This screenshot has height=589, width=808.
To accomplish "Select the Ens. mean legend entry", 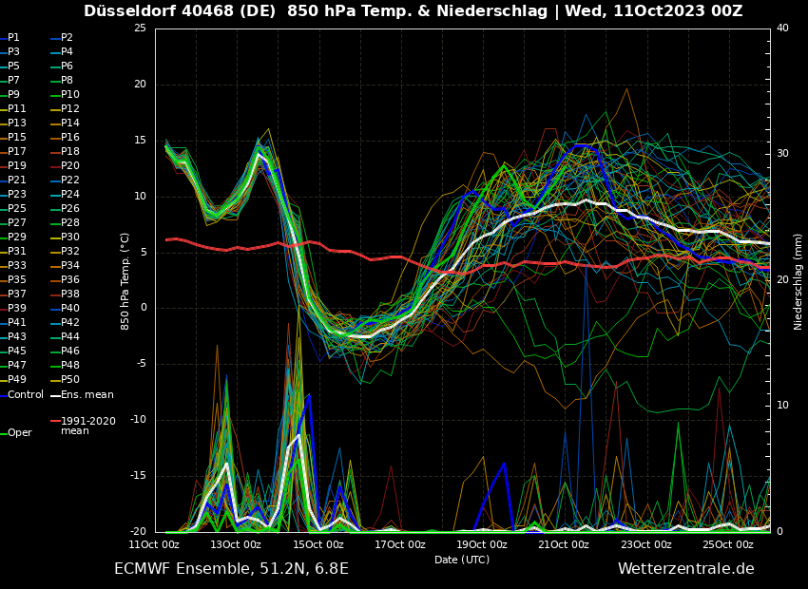I will coord(87,394).
